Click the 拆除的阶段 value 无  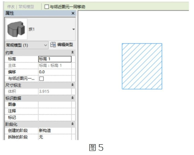point(55,137)
